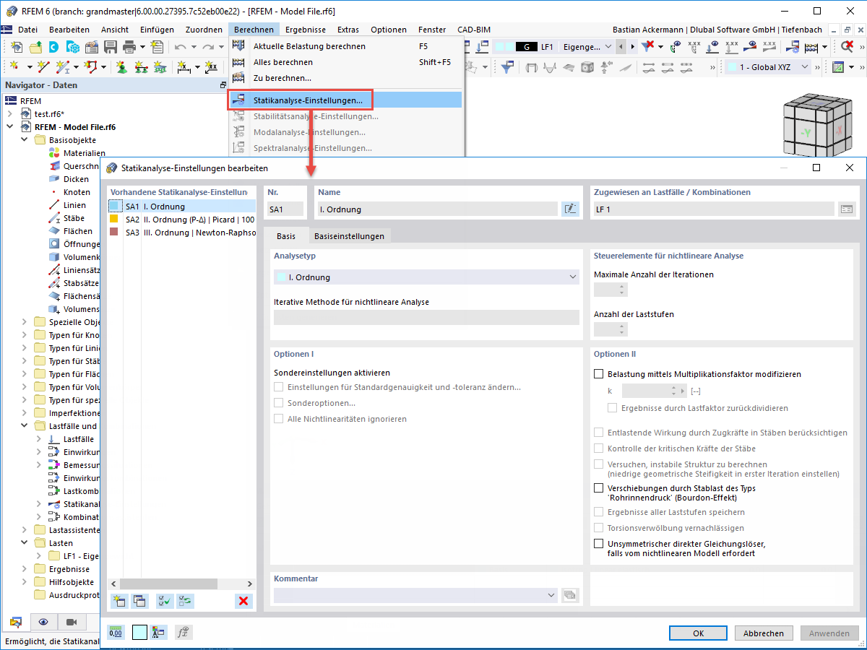Select SA2 II. Ordnung list entry
Viewport: 867px width, 650px height.
click(181, 220)
